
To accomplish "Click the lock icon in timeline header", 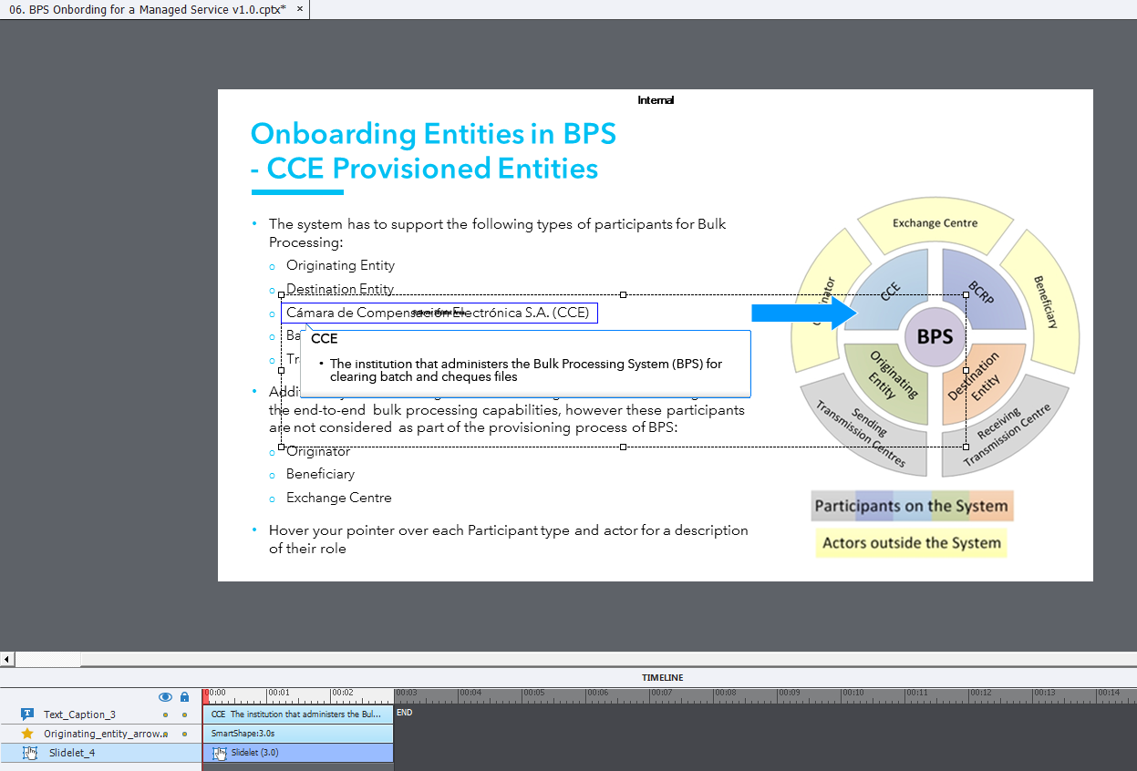I will pyautogui.click(x=184, y=697).
